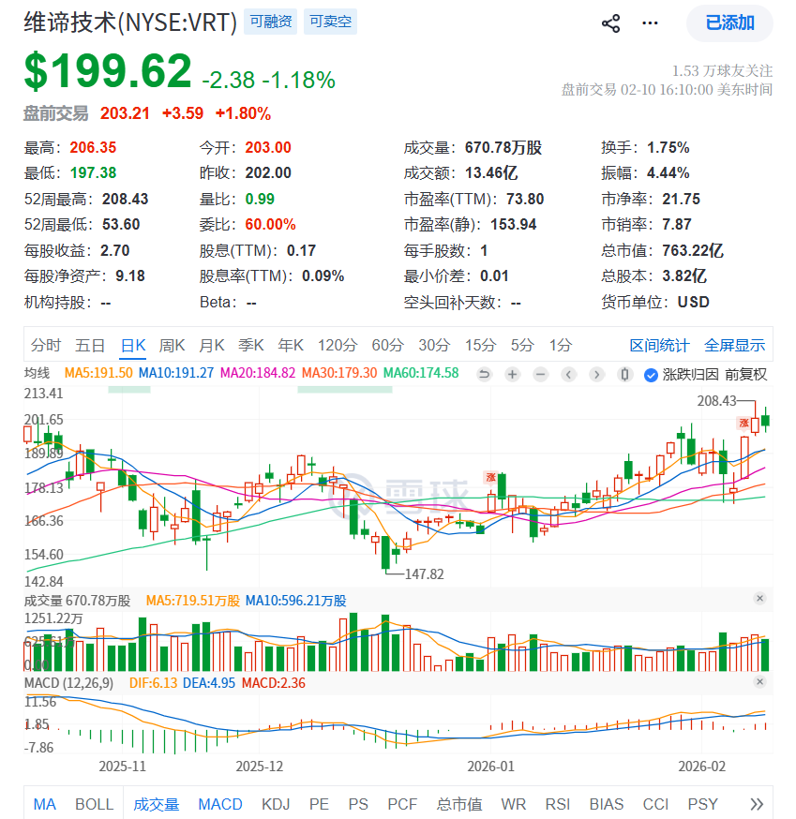Image resolution: width=796 pixels, height=819 pixels.
Task: Switch to 30分 chart interval
Action: [x=434, y=345]
